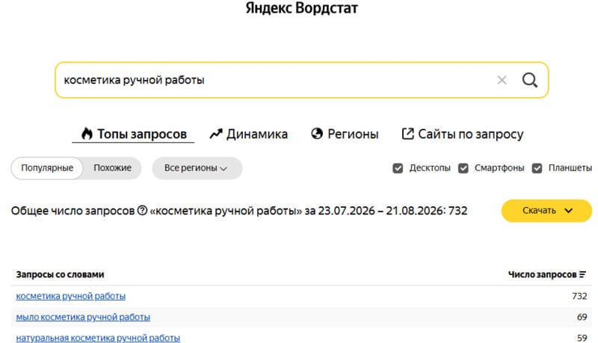Screen dimensions: 598x343
Task: Select the value 59 in table
Action: point(582,338)
